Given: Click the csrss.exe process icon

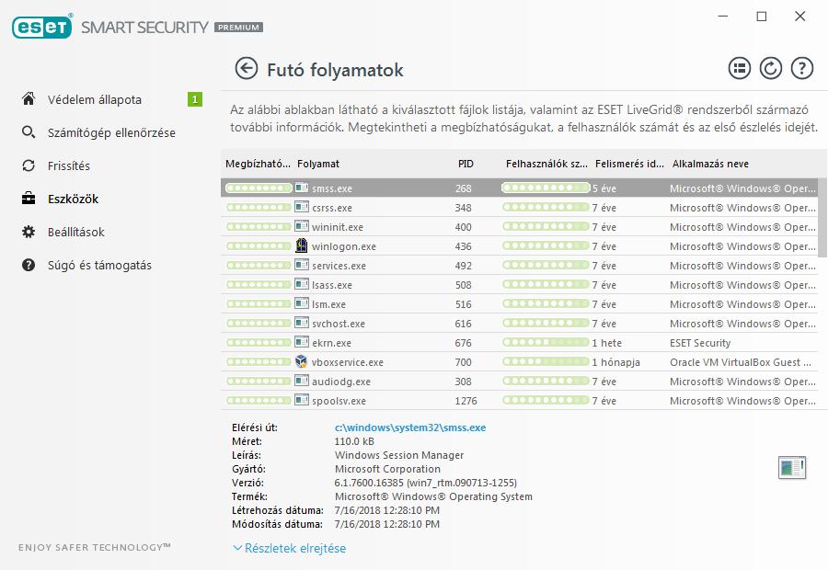Looking at the screenshot, I should click(x=302, y=207).
